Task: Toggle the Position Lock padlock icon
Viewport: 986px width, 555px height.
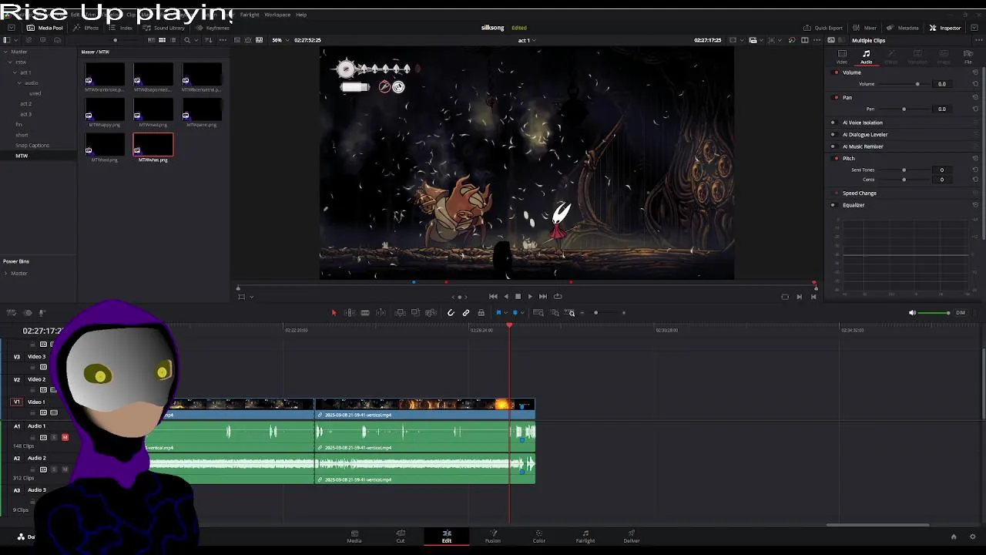Action: (481, 312)
